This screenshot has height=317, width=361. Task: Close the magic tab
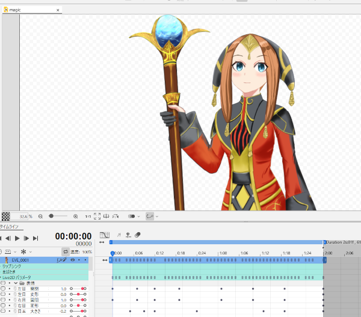click(58, 10)
